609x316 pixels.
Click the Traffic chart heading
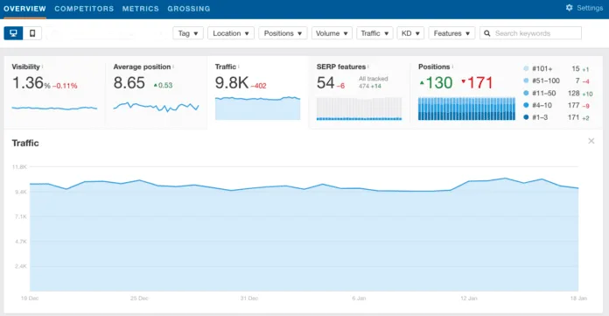(25, 143)
